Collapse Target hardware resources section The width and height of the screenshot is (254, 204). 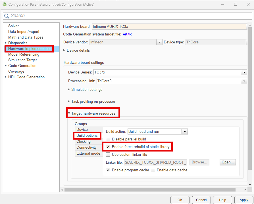pos(69,113)
